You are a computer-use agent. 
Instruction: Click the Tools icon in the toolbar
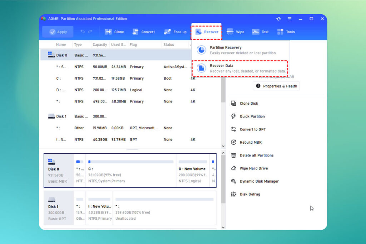(286, 31)
